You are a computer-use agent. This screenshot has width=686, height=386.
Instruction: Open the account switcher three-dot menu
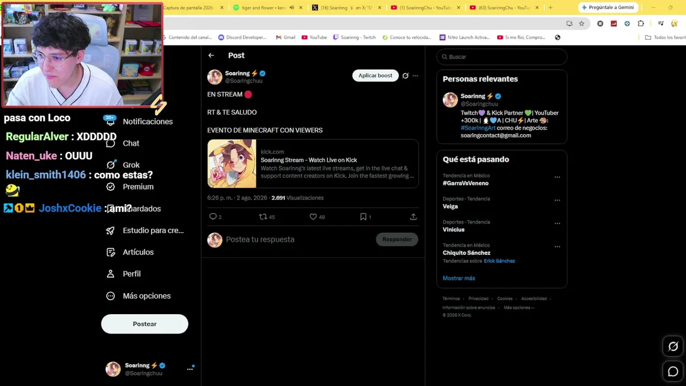click(x=190, y=369)
